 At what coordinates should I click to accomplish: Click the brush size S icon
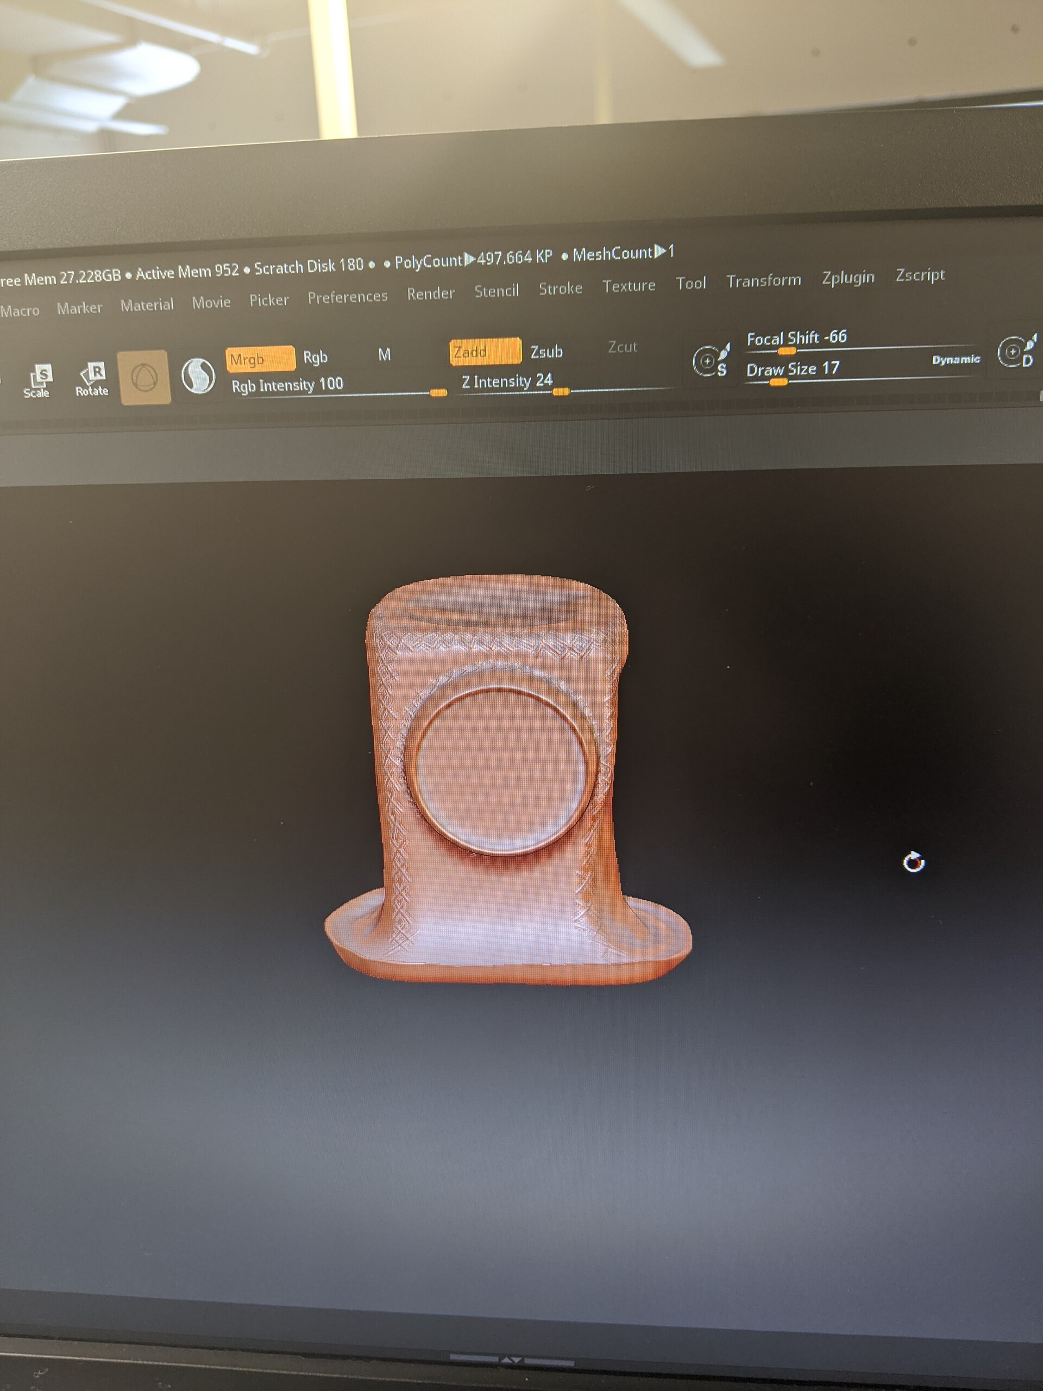click(711, 360)
